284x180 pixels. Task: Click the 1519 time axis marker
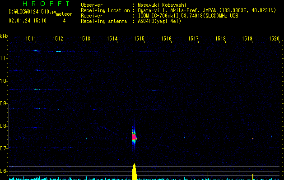[x=247, y=39]
